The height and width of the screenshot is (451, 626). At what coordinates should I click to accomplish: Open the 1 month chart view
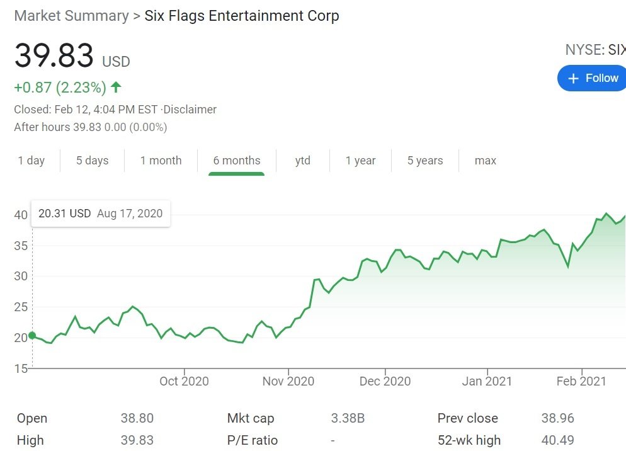161,161
